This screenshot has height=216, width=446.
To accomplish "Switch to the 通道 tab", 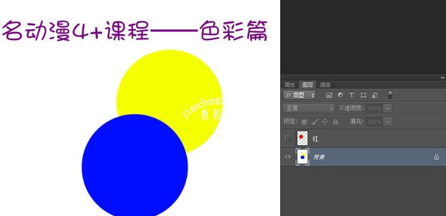I will coord(325,85).
